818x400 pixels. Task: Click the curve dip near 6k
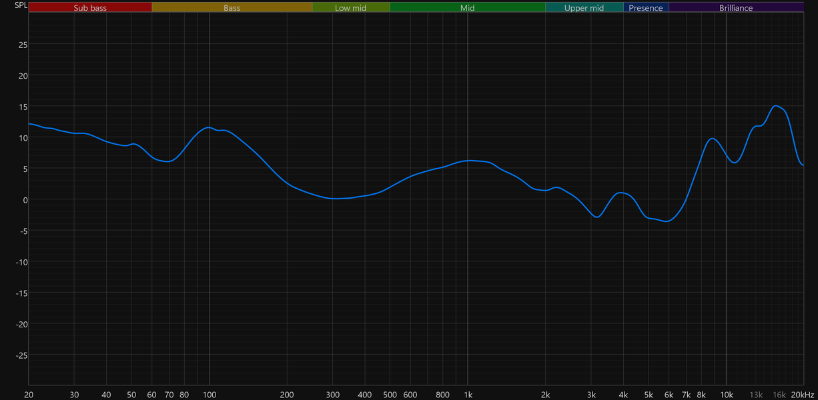665,221
